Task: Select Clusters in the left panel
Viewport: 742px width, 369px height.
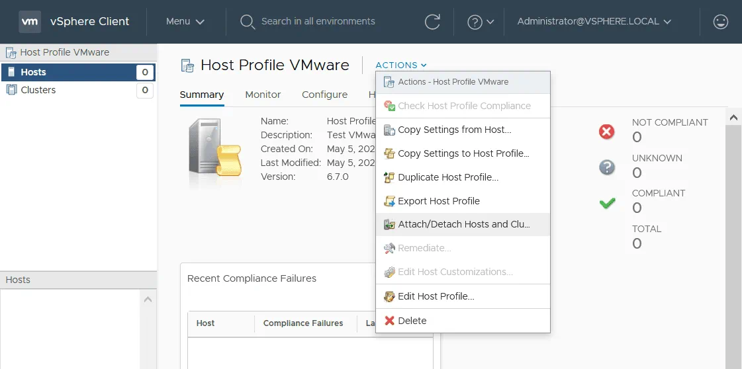Action: click(x=38, y=90)
